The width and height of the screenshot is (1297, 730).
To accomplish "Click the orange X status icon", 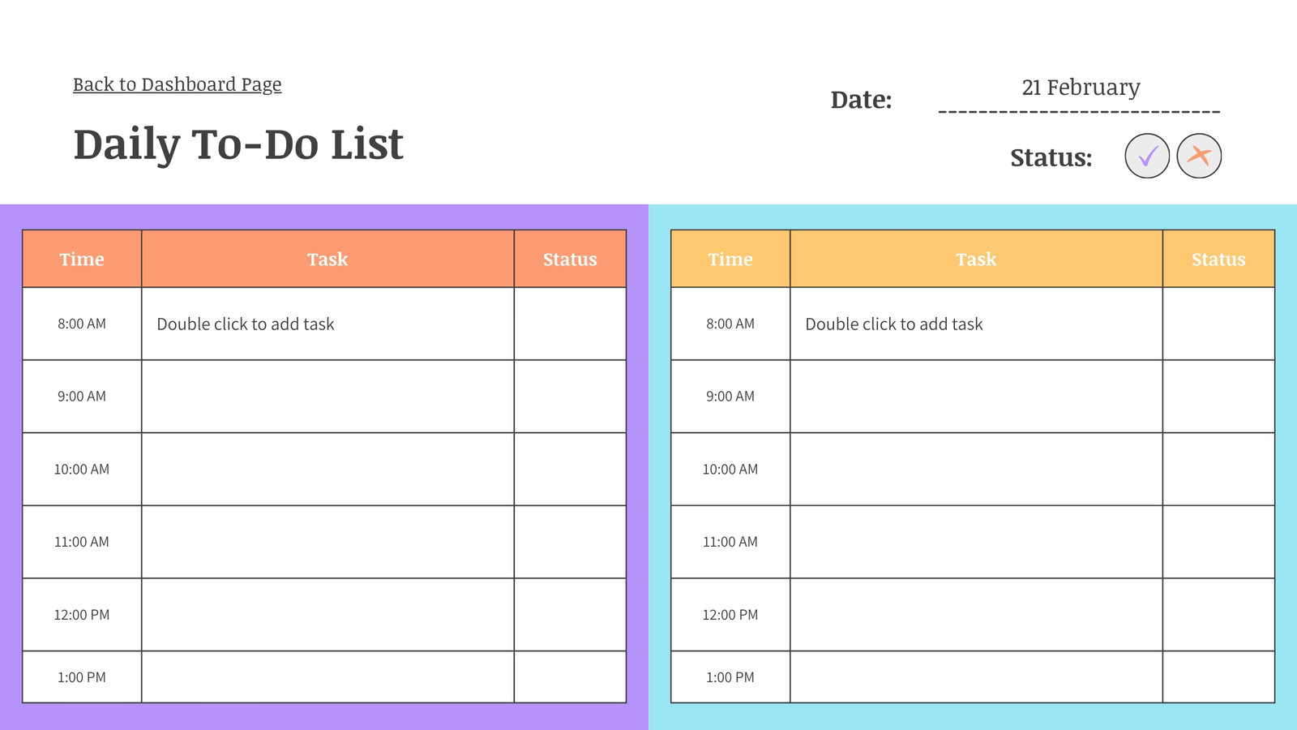I will [1199, 156].
